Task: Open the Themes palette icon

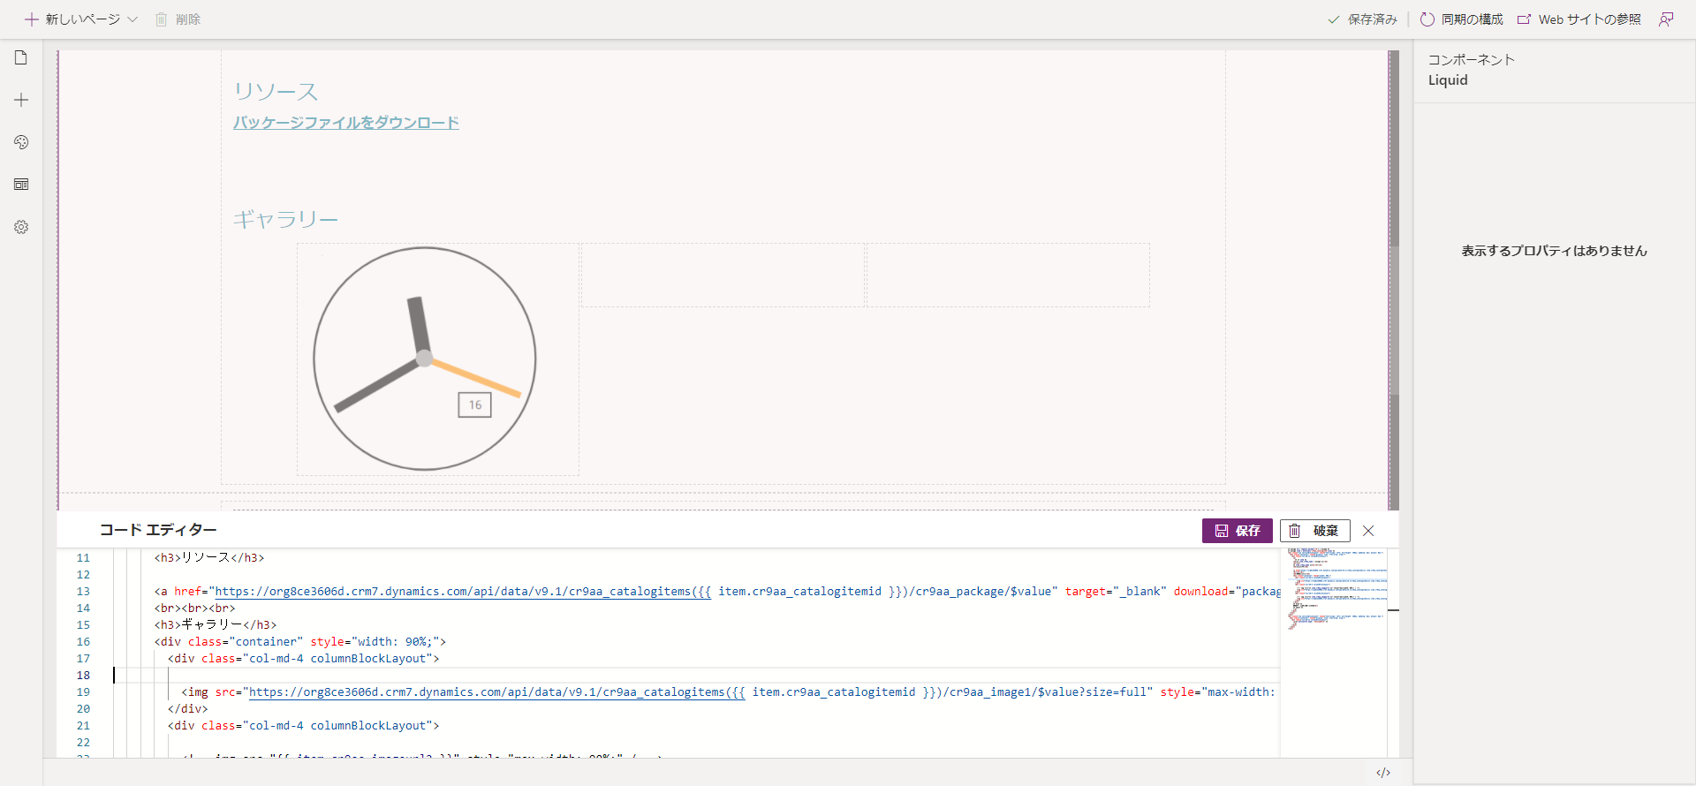Action: [21, 142]
